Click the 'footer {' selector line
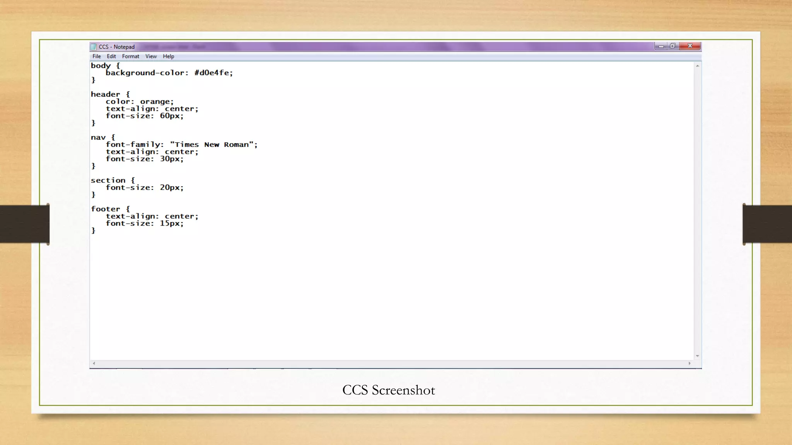The height and width of the screenshot is (445, 792). click(x=111, y=209)
